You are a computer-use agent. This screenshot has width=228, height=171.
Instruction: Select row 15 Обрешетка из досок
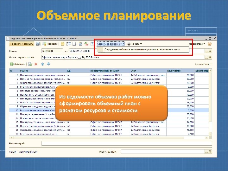[109, 130]
